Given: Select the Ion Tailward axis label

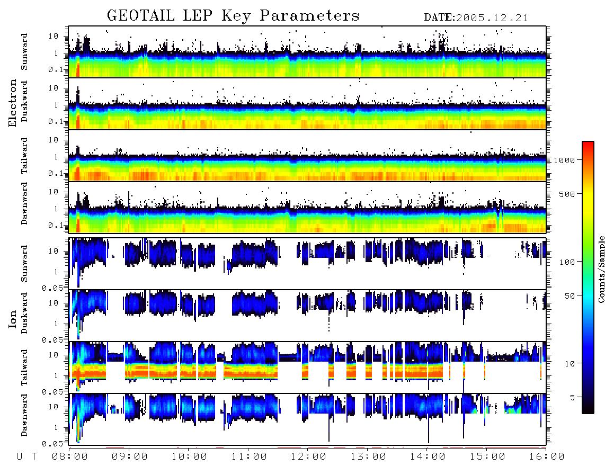Looking at the screenshot, I should (x=24, y=368).
